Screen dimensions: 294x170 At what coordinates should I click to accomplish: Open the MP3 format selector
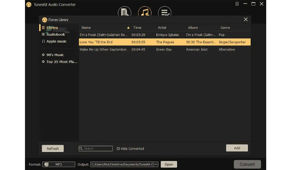(59, 164)
